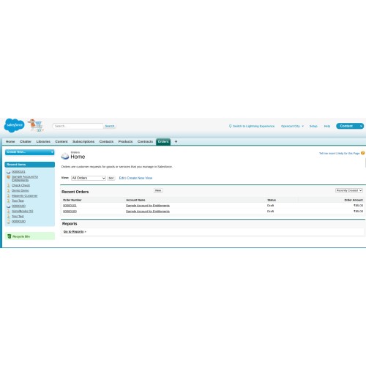Switch to the Products tab

(x=125, y=141)
